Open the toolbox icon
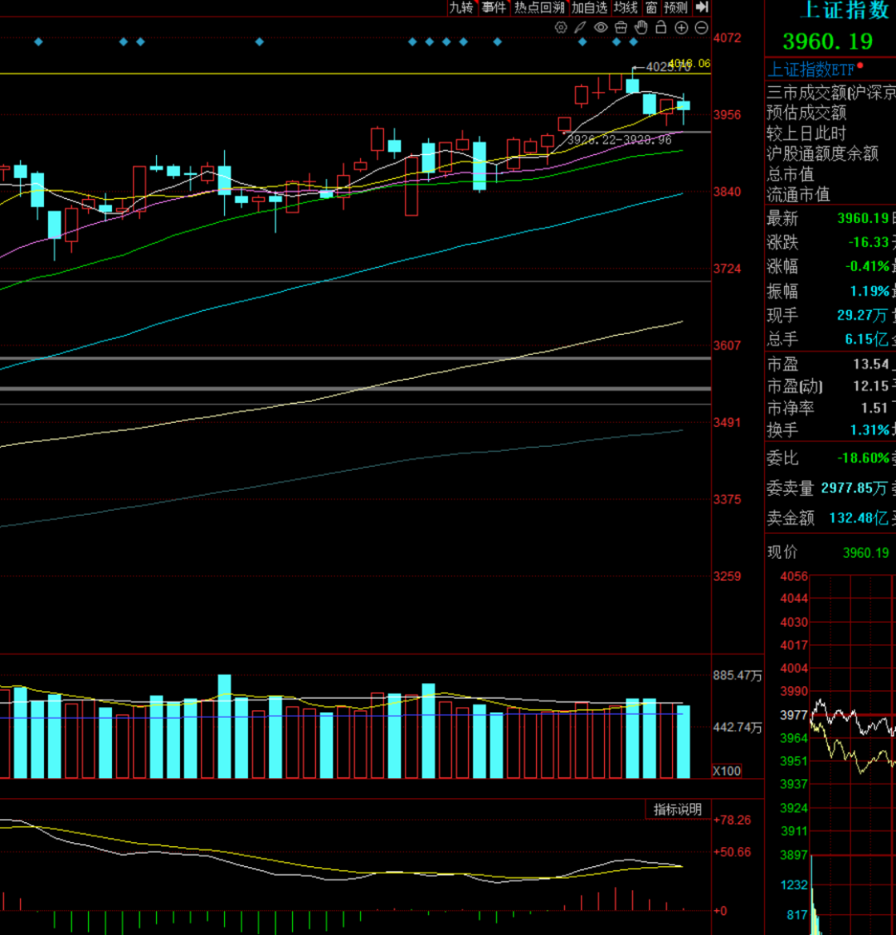This screenshot has width=896, height=935. click(x=621, y=27)
